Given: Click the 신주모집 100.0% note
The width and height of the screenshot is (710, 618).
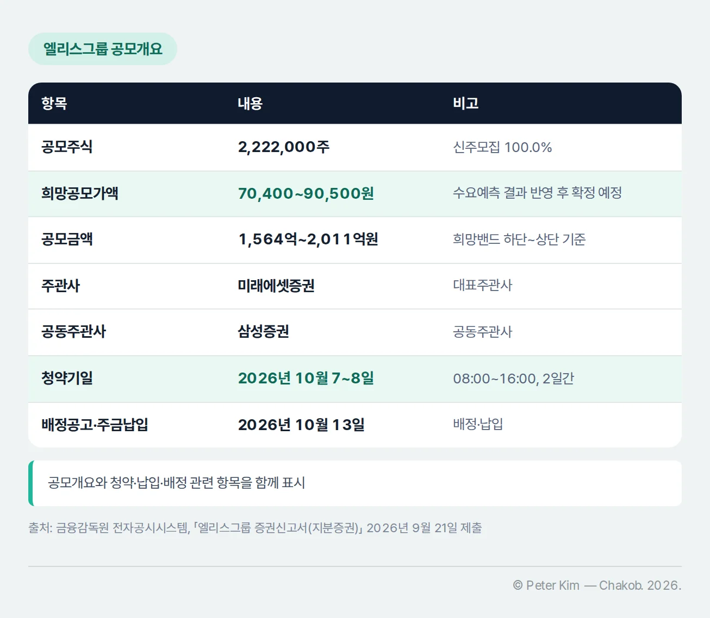Looking at the screenshot, I should [502, 147].
